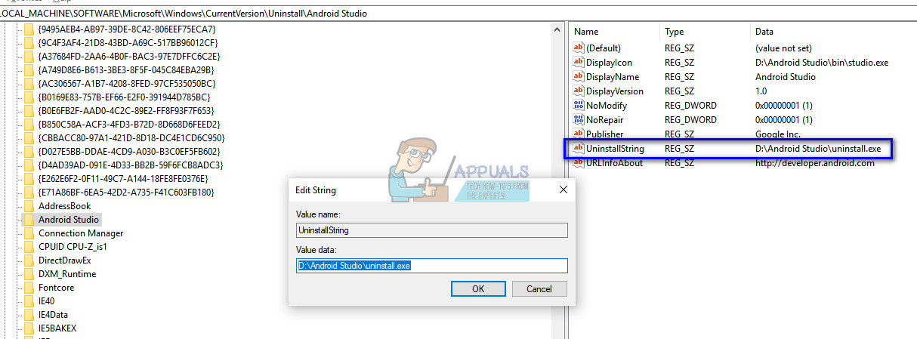Click folder icon of IE4Data key
917x339 pixels.
pyautogui.click(x=29, y=315)
